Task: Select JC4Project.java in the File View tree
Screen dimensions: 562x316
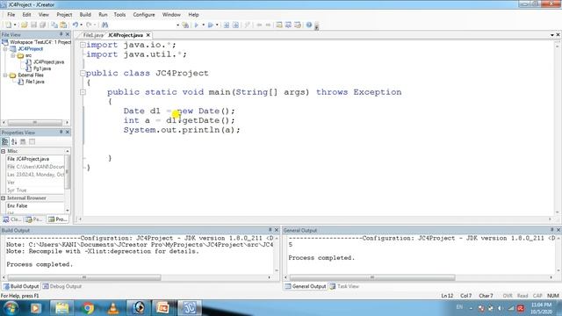Action: coord(49,62)
